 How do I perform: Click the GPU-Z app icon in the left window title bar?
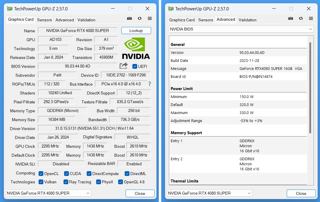coord(9,9)
